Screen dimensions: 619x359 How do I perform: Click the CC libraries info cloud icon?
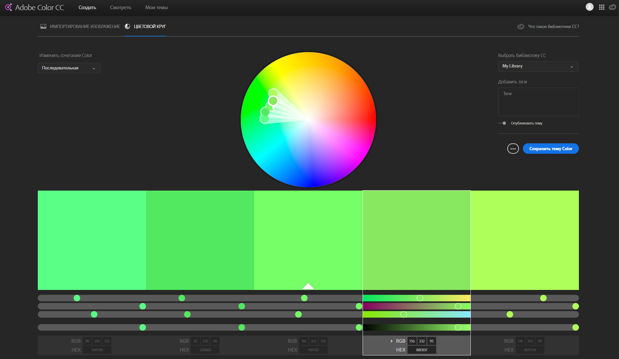pos(521,27)
